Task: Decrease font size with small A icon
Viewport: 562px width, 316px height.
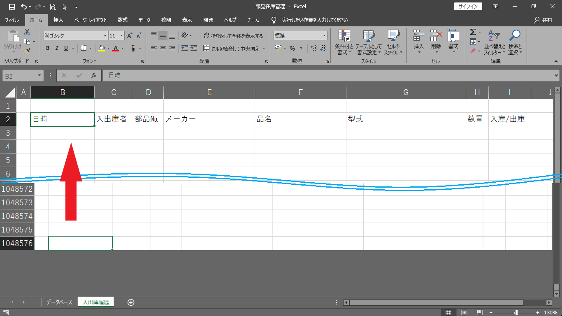Action: 139,36
